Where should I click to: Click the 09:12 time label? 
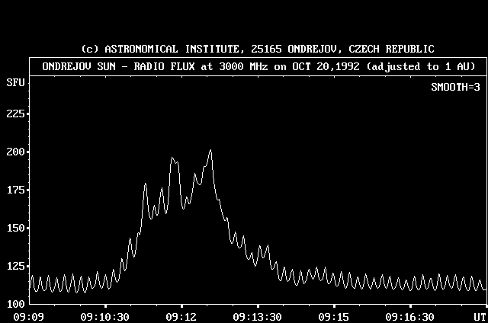coord(181,317)
